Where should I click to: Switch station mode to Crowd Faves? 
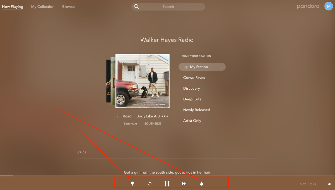pyautogui.click(x=194, y=78)
